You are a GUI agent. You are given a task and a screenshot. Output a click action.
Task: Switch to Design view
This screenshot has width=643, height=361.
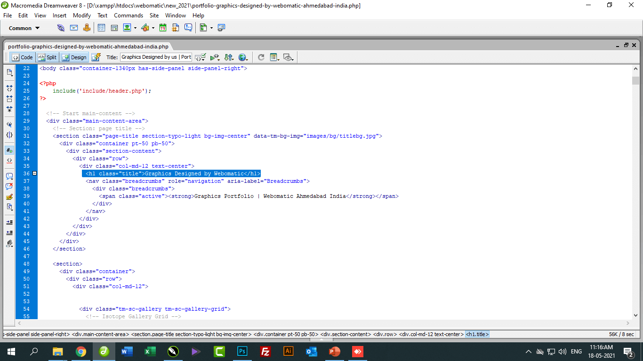(74, 57)
